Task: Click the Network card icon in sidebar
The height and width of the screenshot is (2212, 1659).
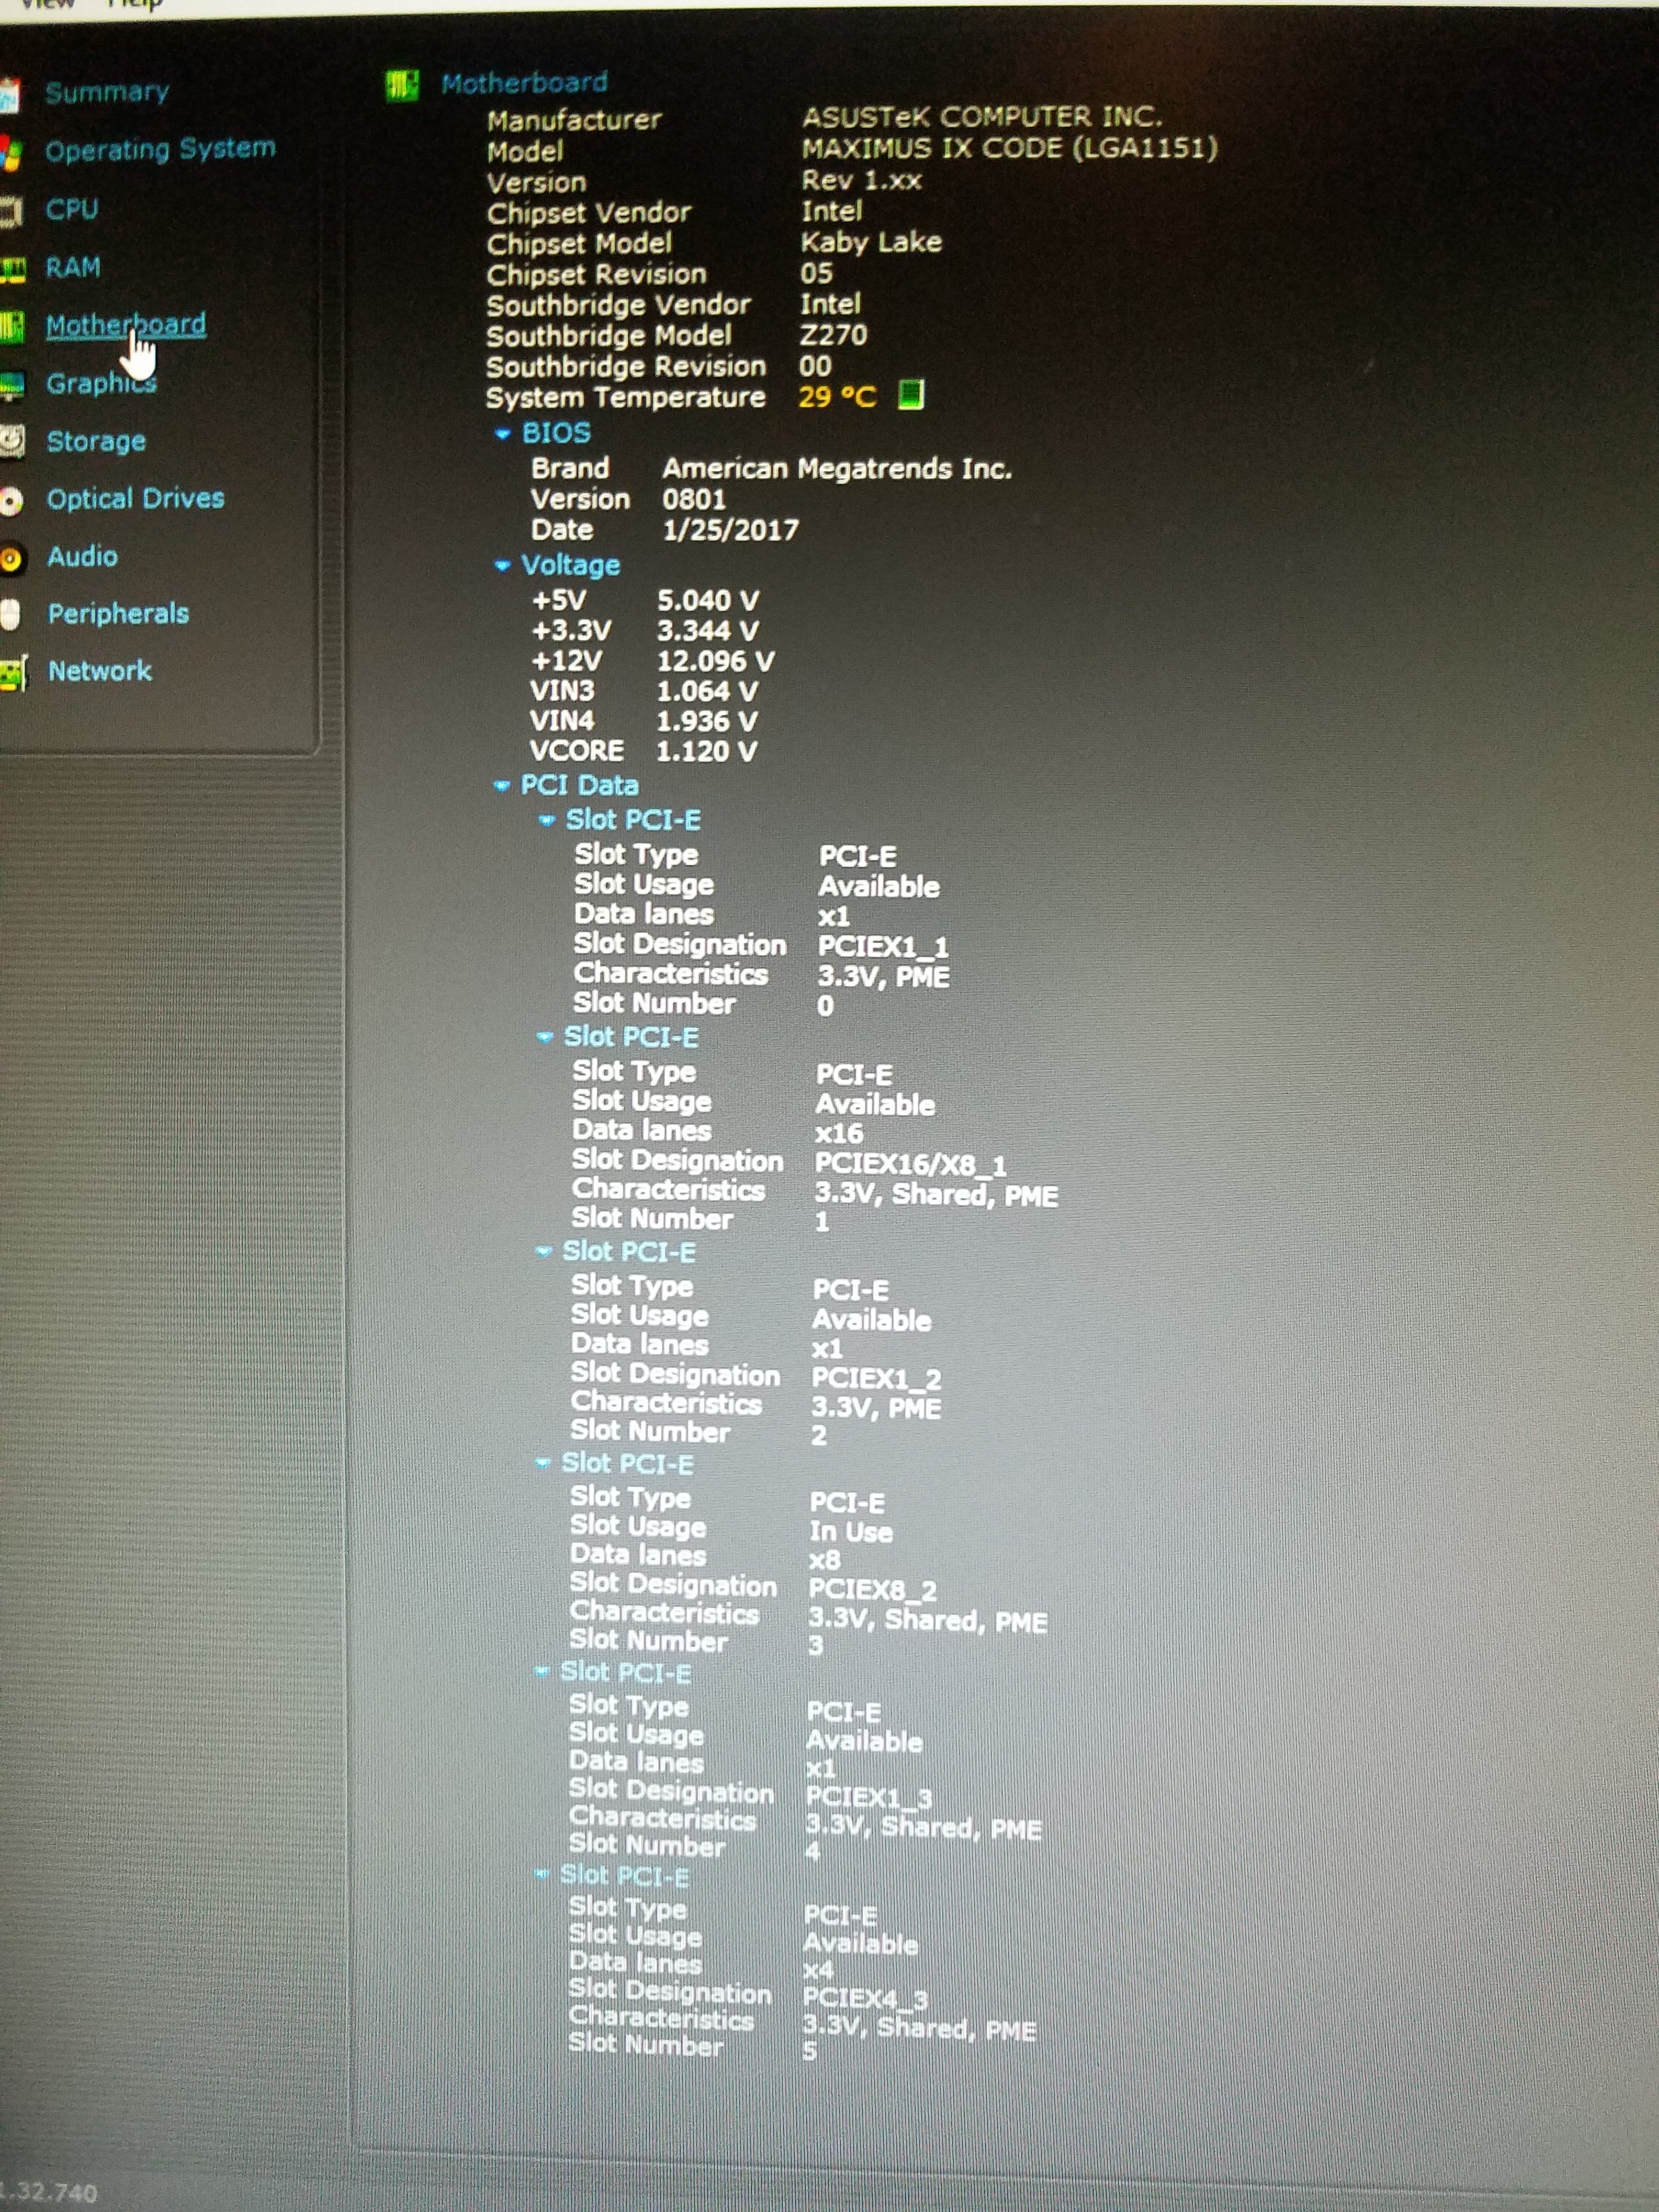Action: point(13,674)
